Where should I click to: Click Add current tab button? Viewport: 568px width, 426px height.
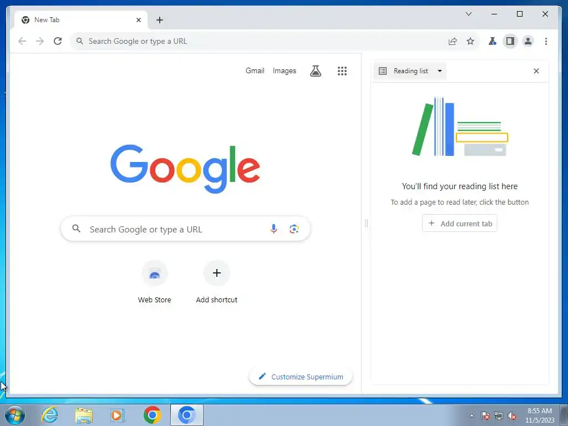pos(459,223)
